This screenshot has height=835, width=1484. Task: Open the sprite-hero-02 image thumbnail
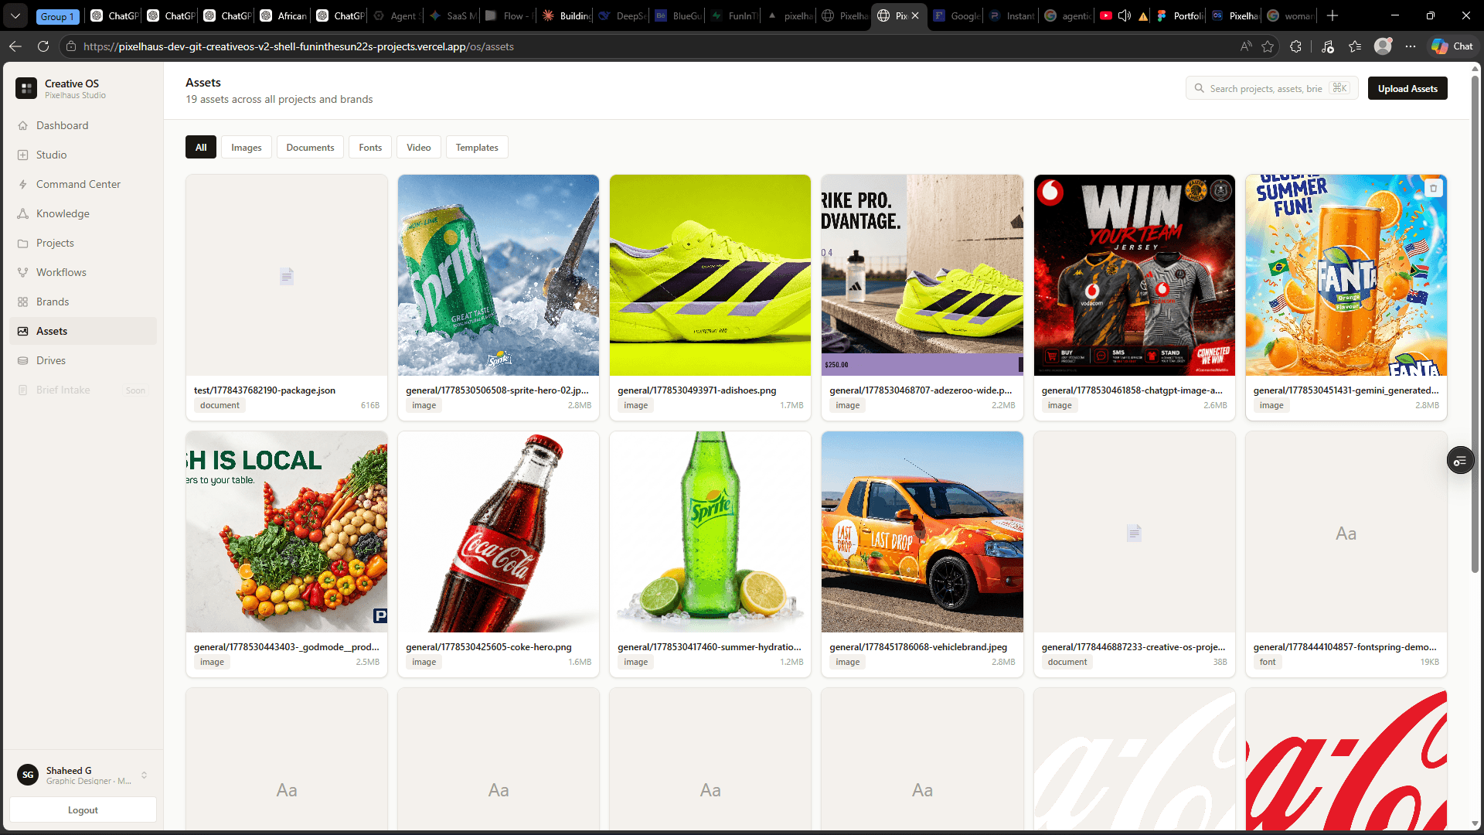pyautogui.click(x=499, y=275)
